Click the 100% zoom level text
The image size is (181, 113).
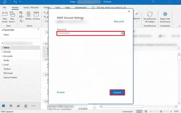pos(176,111)
